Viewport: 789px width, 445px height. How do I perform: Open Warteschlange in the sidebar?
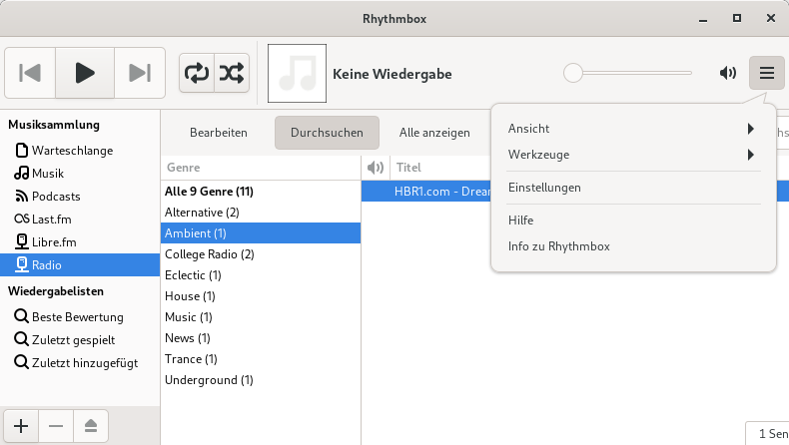[80, 151]
